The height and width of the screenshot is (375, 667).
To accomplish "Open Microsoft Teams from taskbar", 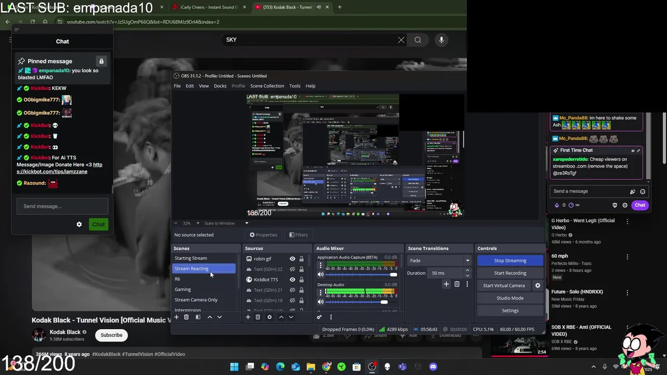I will [x=402, y=367].
